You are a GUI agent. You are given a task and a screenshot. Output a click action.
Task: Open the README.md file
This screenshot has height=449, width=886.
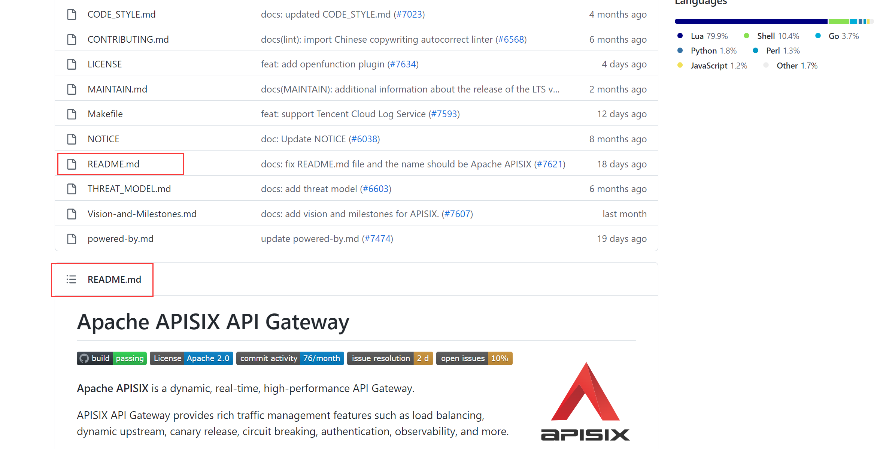click(x=113, y=164)
